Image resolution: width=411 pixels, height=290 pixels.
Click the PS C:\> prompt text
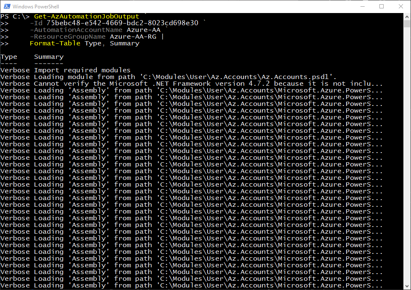(x=15, y=16)
